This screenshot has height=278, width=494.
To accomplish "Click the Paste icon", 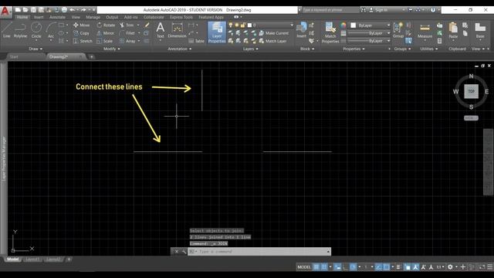I will click(453, 31).
